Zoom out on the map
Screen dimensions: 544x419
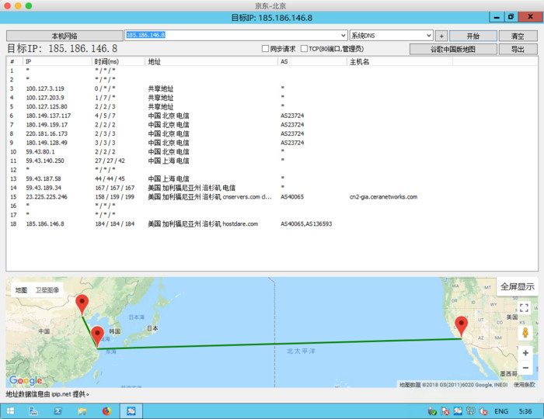tap(525, 368)
